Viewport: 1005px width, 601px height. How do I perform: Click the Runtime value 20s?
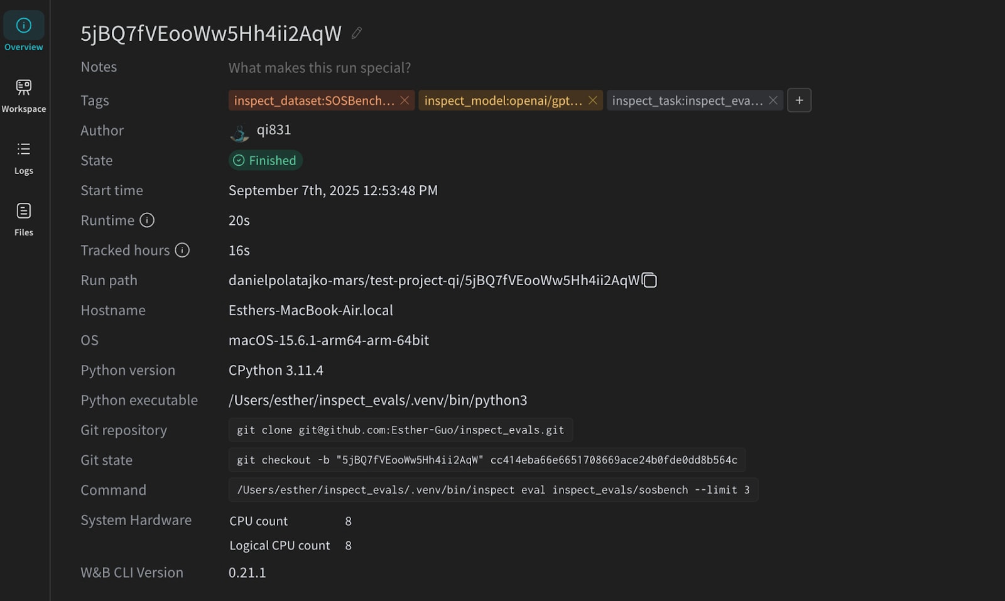[x=239, y=220]
